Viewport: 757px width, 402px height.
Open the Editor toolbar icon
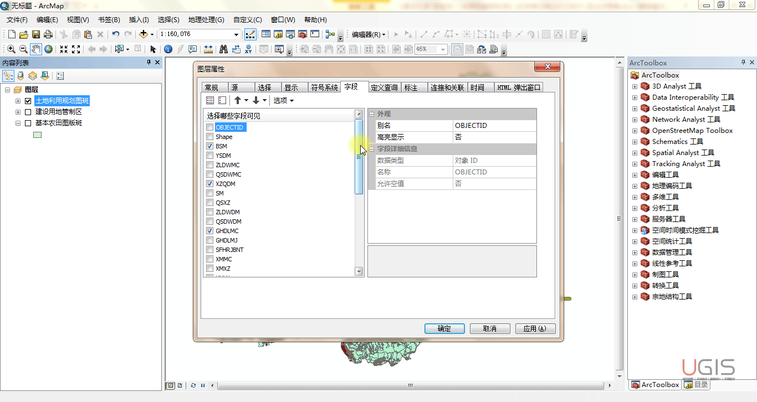coord(250,34)
